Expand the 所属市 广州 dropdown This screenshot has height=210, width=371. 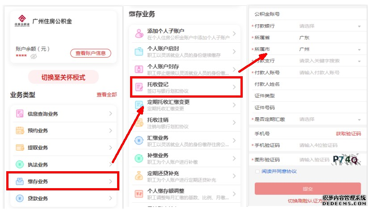(x=330, y=49)
